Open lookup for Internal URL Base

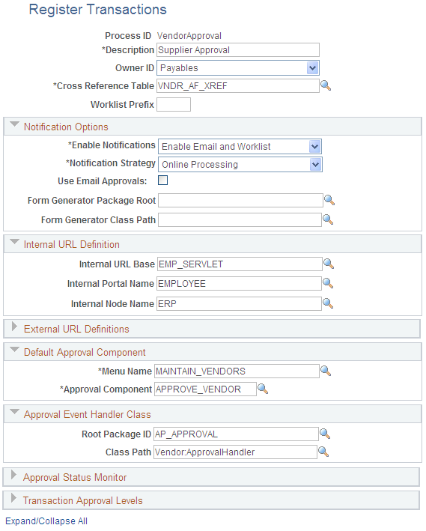pos(329,264)
